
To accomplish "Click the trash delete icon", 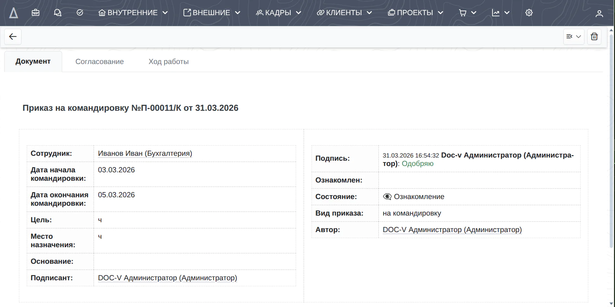I will pyautogui.click(x=594, y=37).
